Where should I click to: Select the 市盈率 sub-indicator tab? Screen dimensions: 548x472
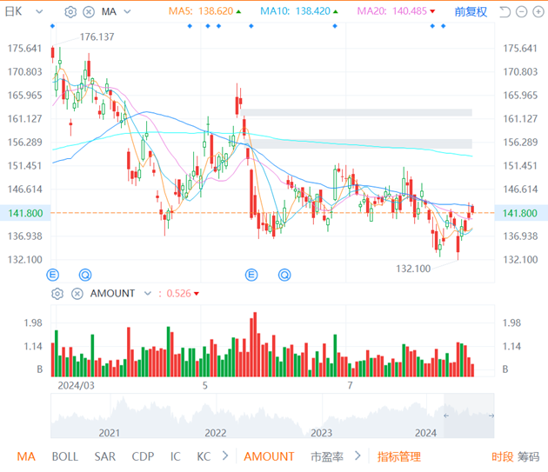[327, 456]
